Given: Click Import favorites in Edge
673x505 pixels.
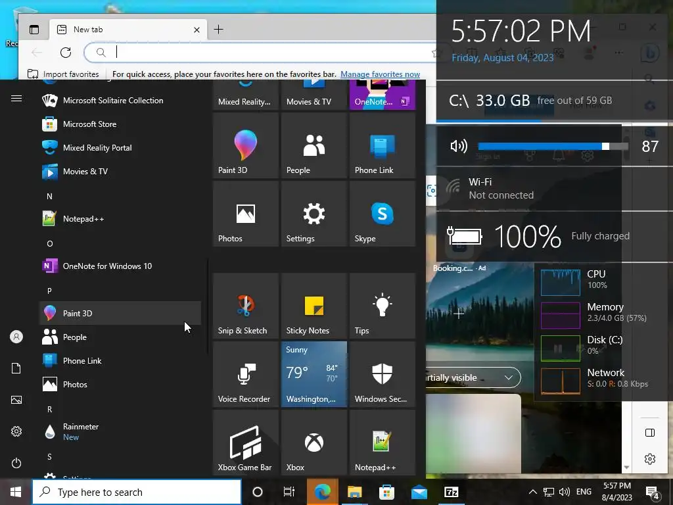Looking at the screenshot, I should point(63,74).
